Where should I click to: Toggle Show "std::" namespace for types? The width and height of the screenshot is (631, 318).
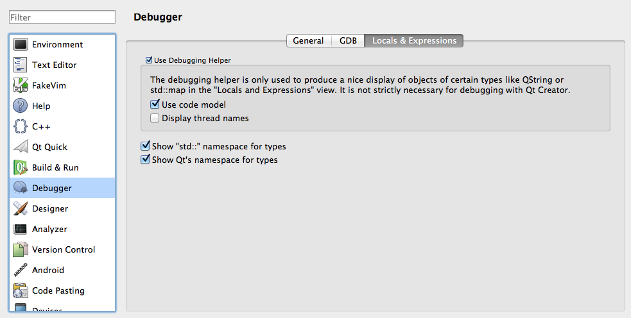pyautogui.click(x=145, y=146)
